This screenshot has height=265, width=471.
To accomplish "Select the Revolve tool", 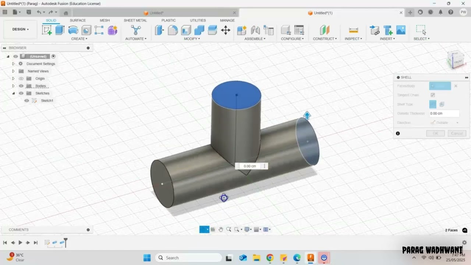I will (73, 30).
